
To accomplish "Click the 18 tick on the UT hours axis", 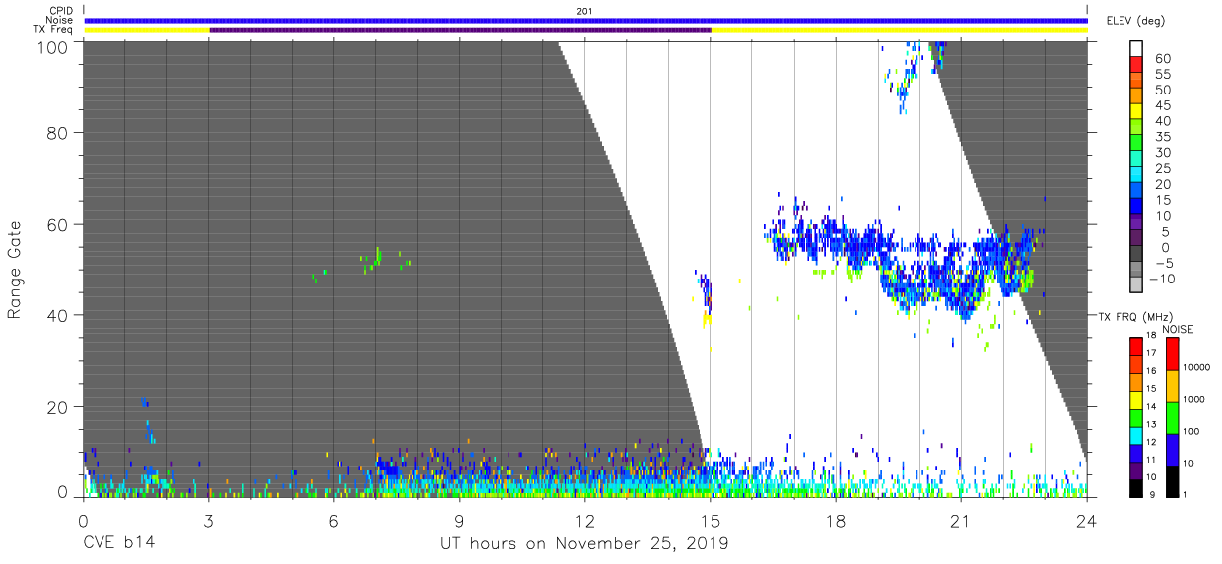I will 836,520.
